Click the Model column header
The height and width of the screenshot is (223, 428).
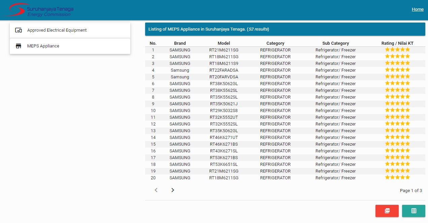pos(224,43)
